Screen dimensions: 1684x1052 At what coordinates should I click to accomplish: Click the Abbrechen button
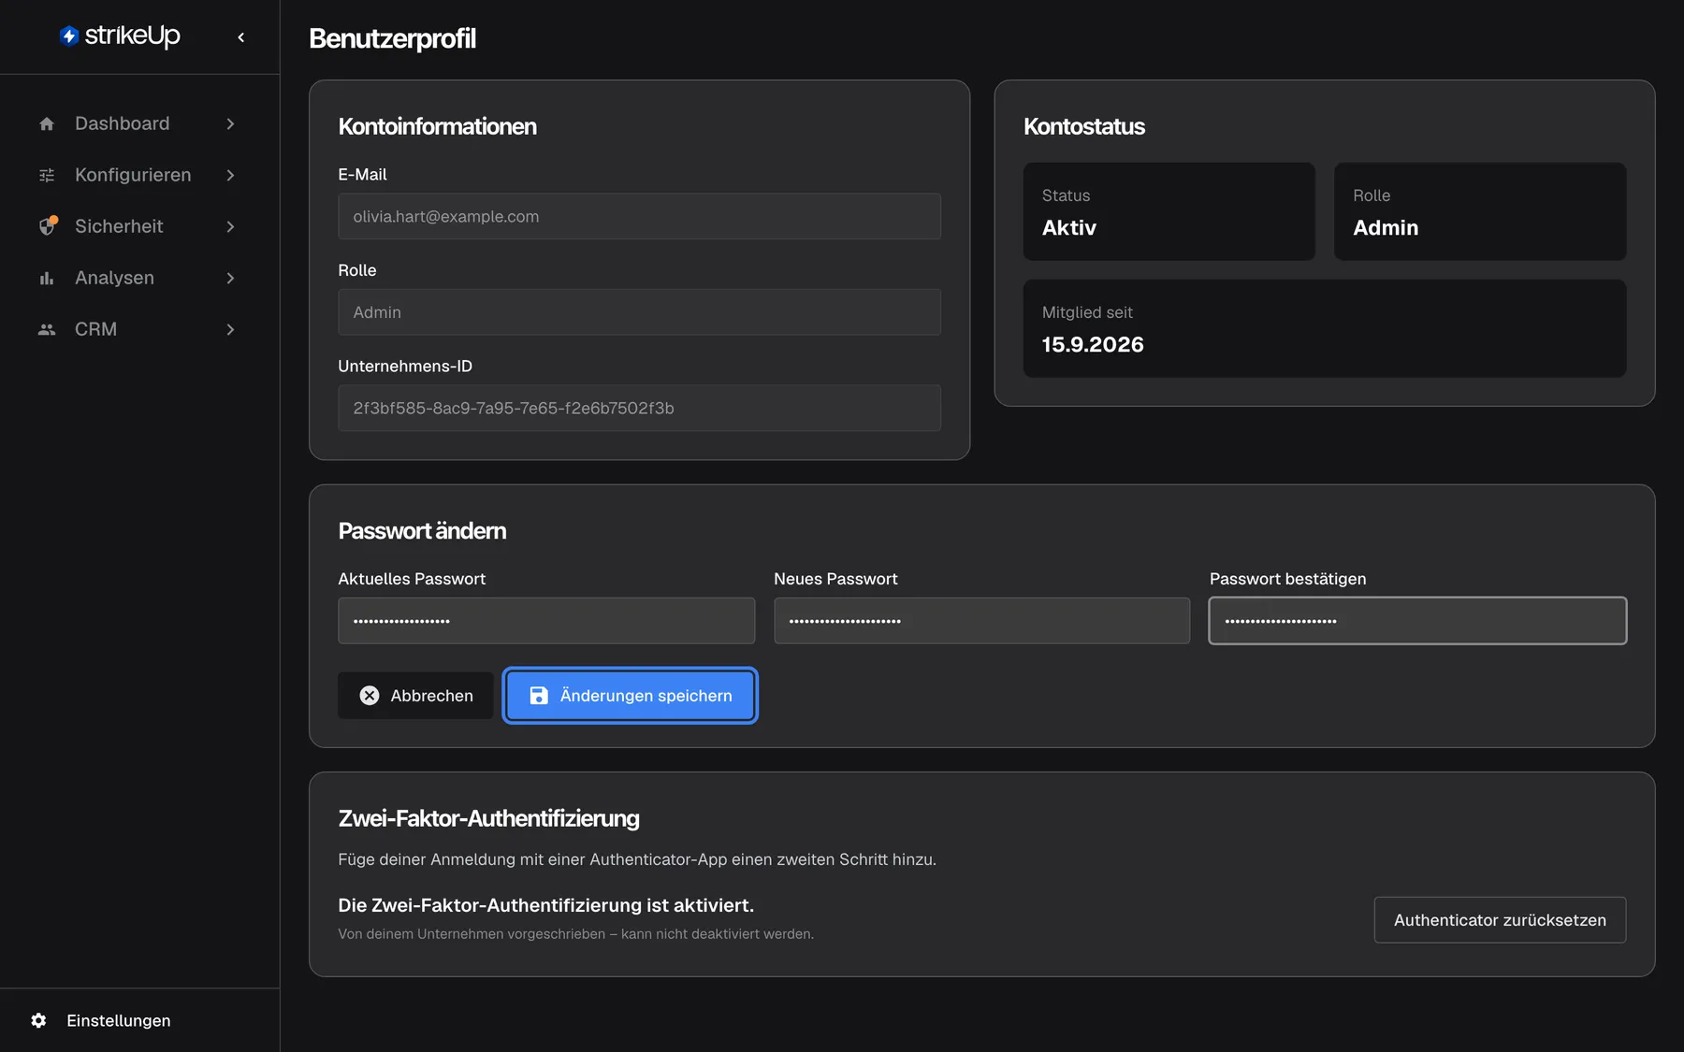click(x=415, y=696)
